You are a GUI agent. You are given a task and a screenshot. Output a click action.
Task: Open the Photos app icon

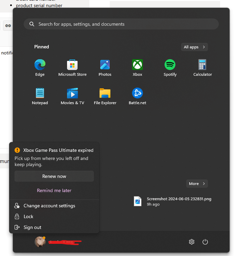105,68
